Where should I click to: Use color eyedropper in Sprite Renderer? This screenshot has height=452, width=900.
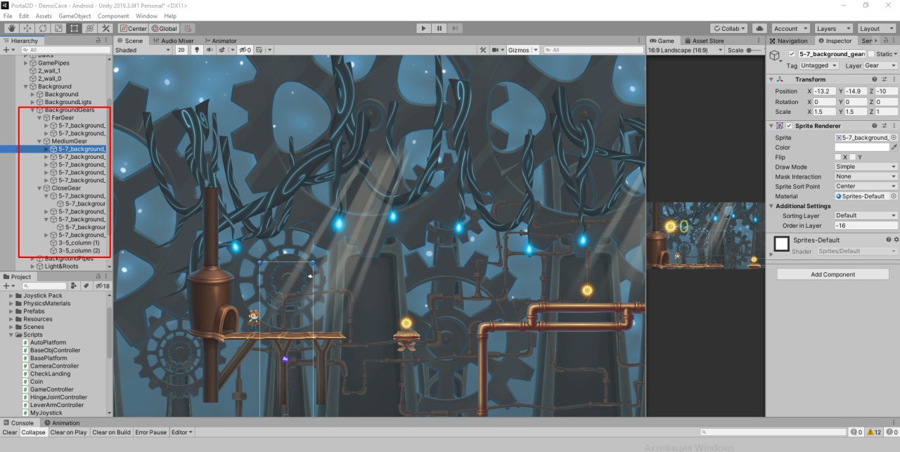(894, 148)
